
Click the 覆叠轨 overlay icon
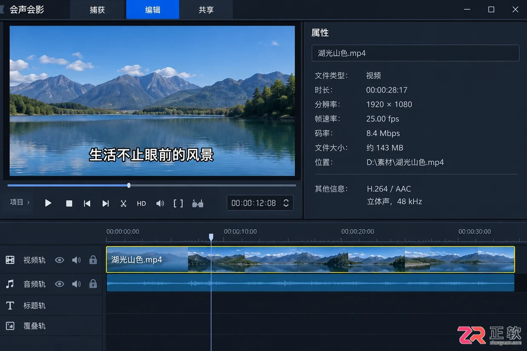(10, 326)
